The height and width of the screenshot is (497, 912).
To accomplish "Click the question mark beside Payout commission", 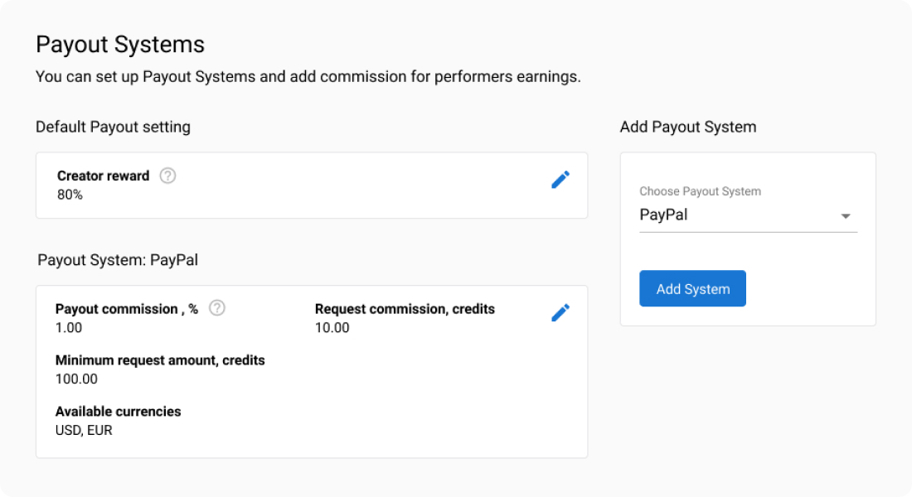I will [216, 309].
